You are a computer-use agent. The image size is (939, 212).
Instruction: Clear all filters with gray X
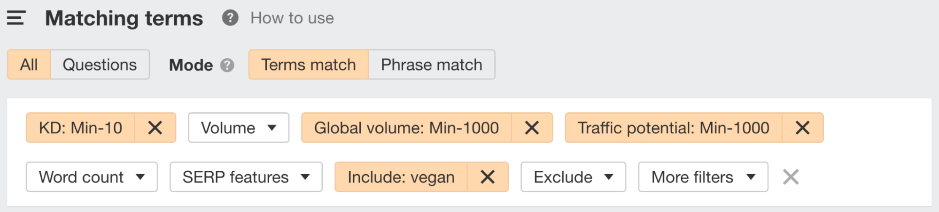791,177
